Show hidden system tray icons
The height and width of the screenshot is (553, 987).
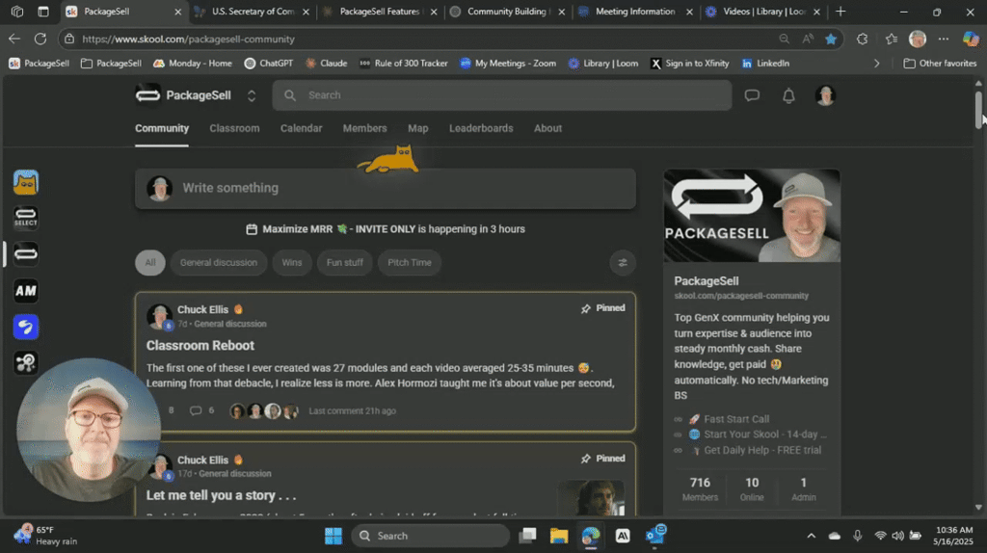click(x=811, y=536)
